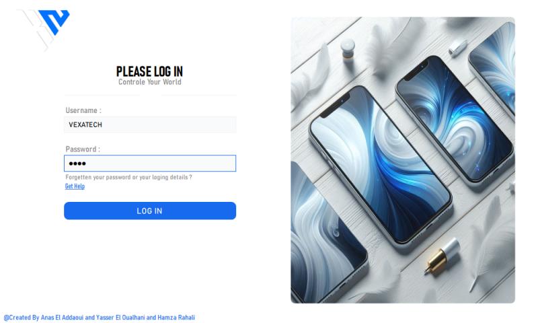Click the PLEASE LOG IN heading
The height and width of the screenshot is (323, 538).
coord(149,71)
